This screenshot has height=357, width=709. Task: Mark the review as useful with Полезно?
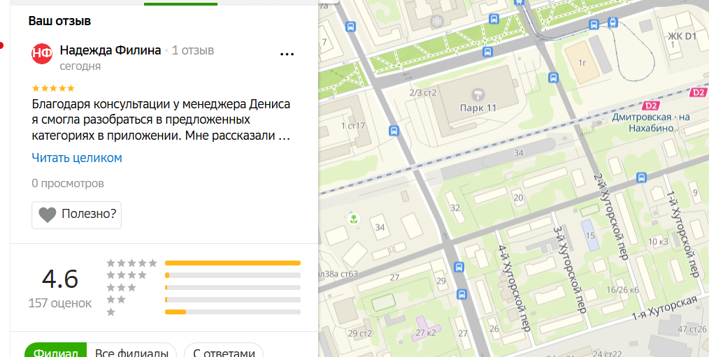point(76,214)
